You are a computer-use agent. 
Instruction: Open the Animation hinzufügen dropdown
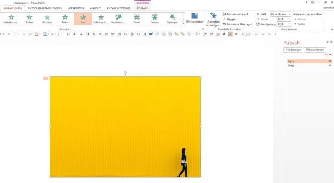coord(213,19)
